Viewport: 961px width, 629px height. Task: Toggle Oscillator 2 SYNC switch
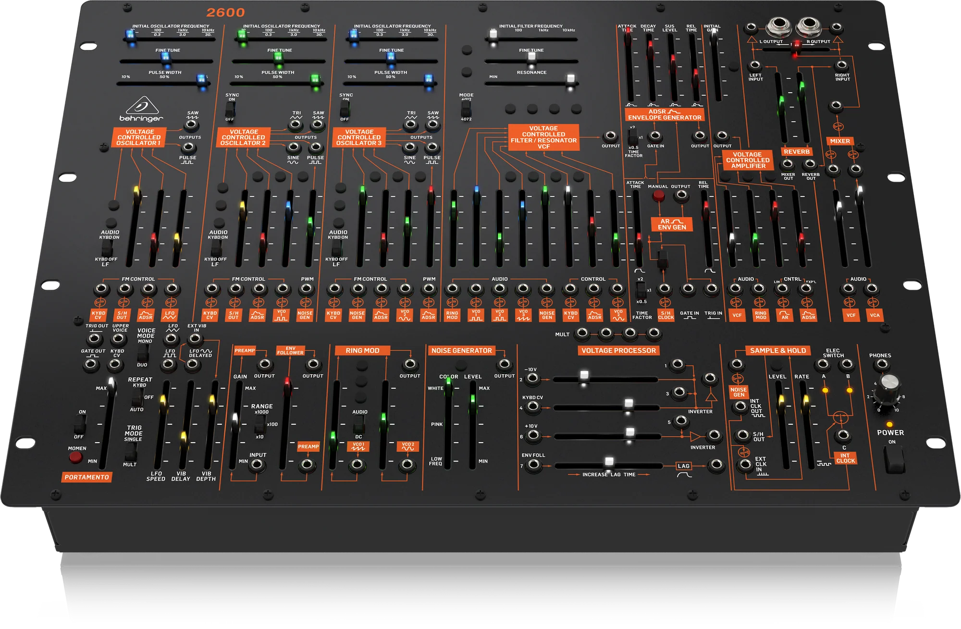point(230,110)
